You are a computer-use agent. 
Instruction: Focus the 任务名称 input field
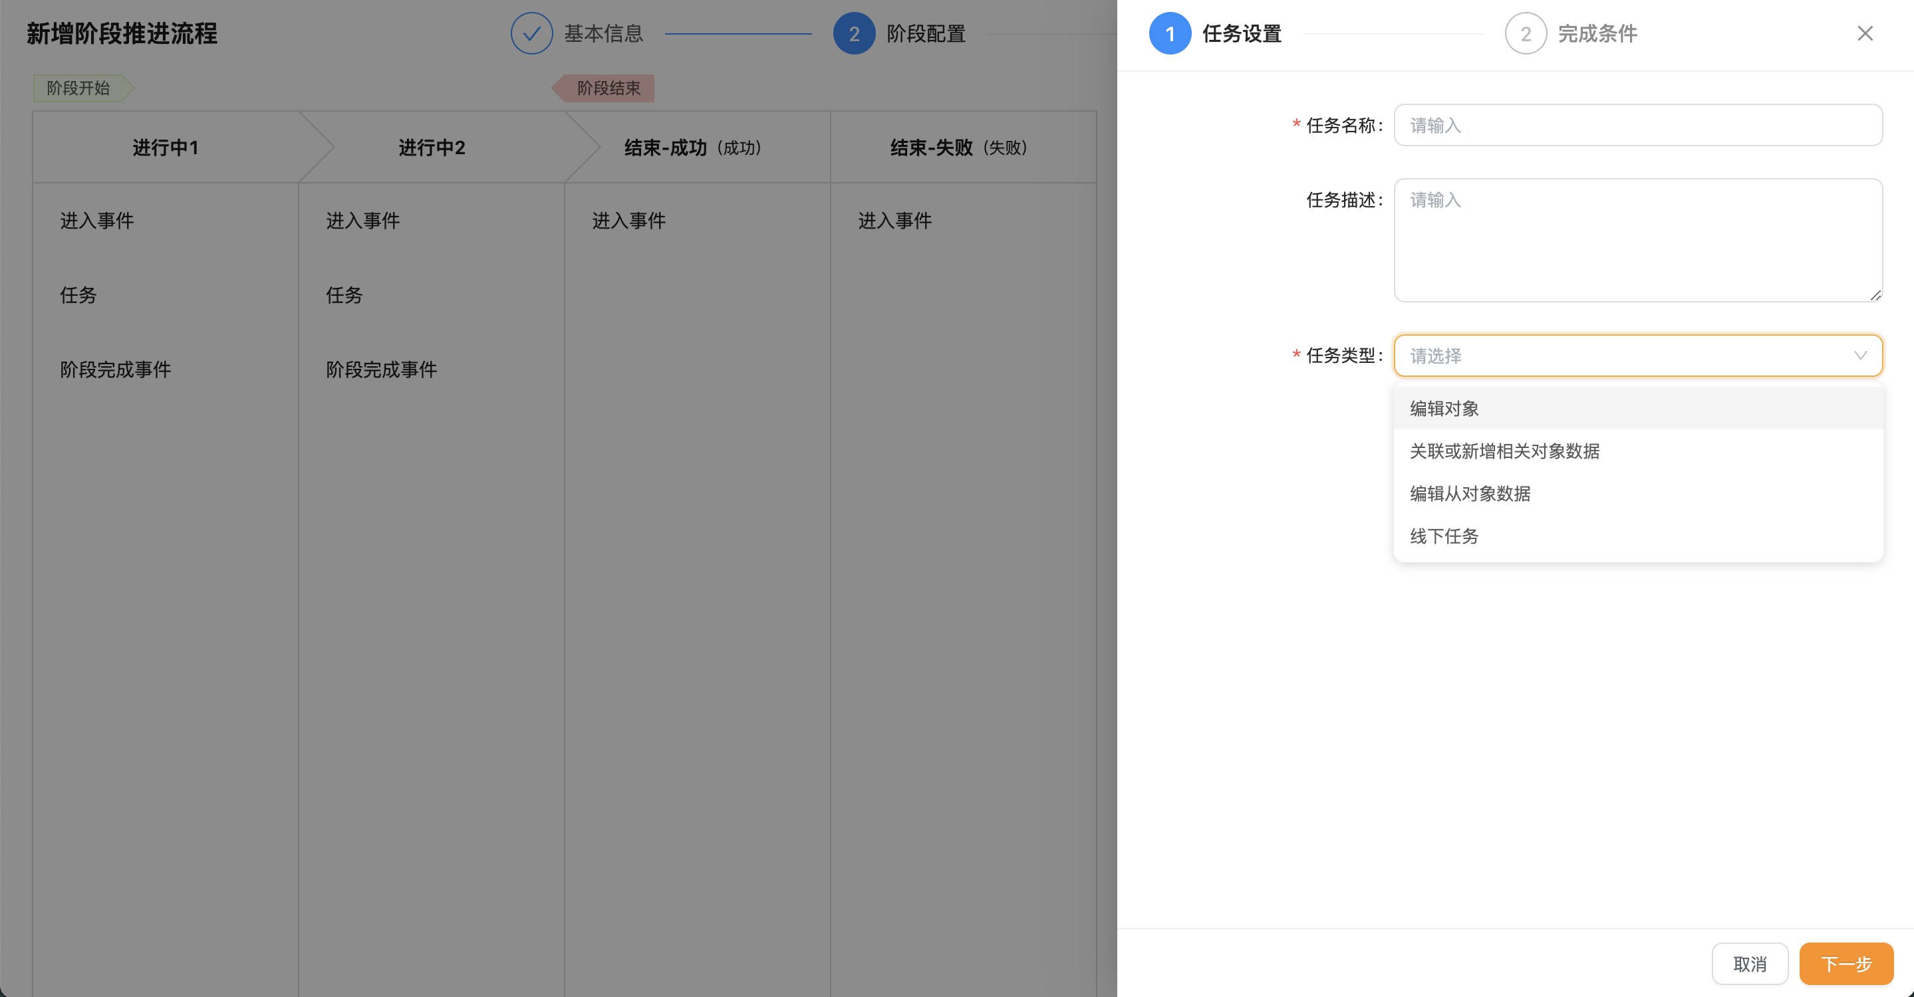pos(1637,126)
